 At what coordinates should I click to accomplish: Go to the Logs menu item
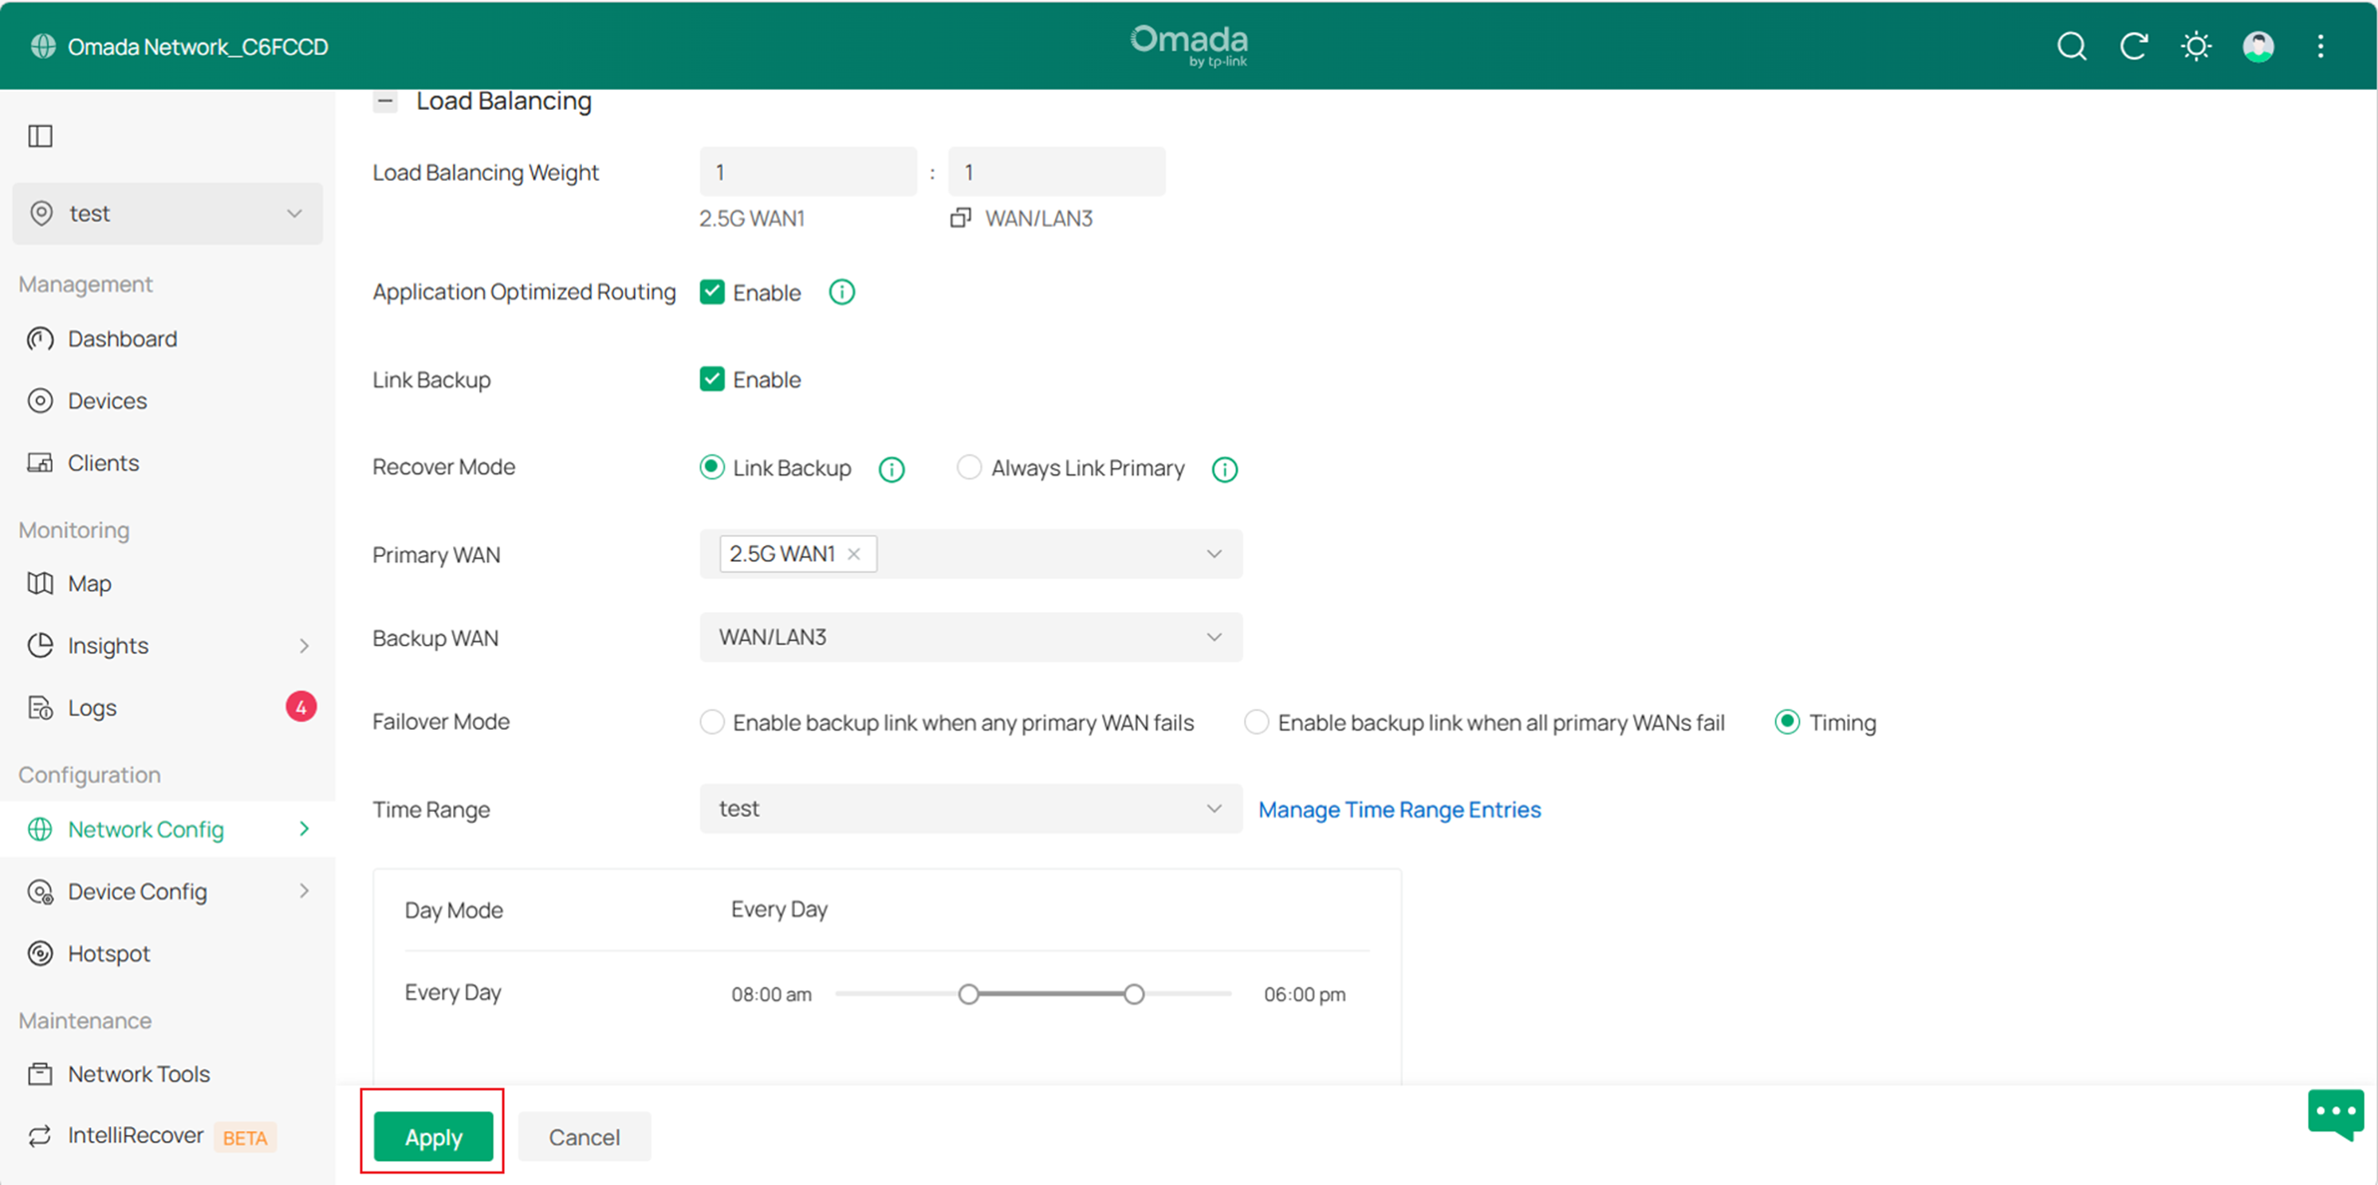click(93, 708)
